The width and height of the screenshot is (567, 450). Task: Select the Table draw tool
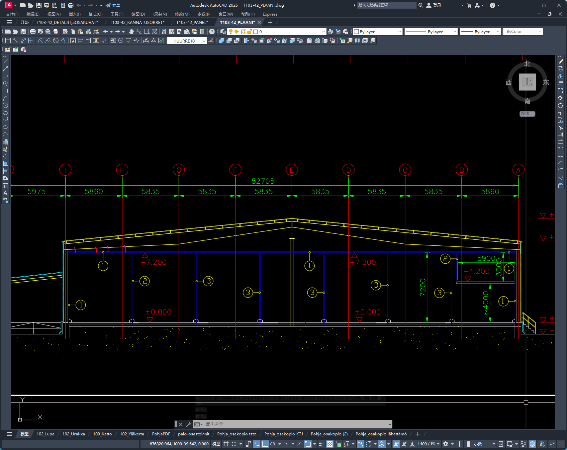[x=5, y=186]
